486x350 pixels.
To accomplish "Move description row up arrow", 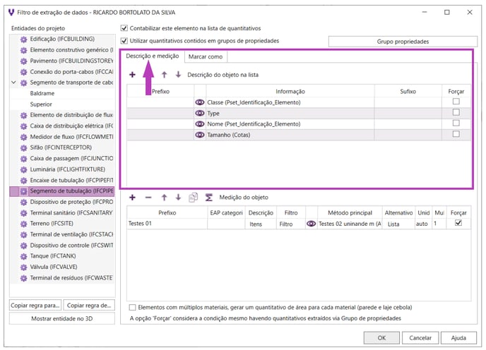I will [165, 75].
